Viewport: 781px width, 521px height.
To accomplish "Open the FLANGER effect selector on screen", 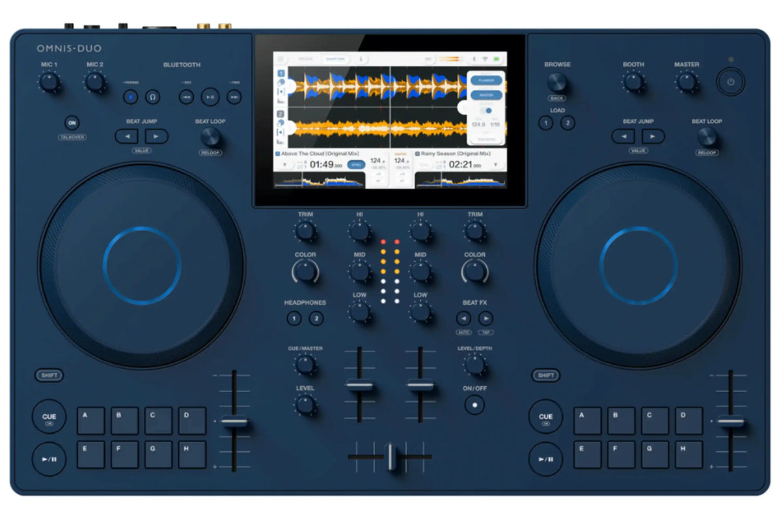I will tap(486, 80).
